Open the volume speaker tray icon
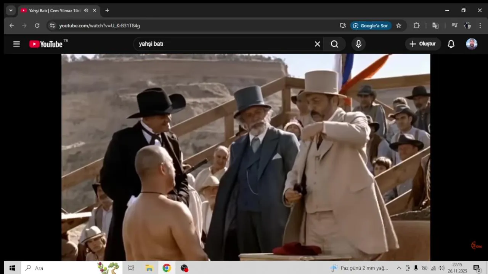 click(441, 268)
